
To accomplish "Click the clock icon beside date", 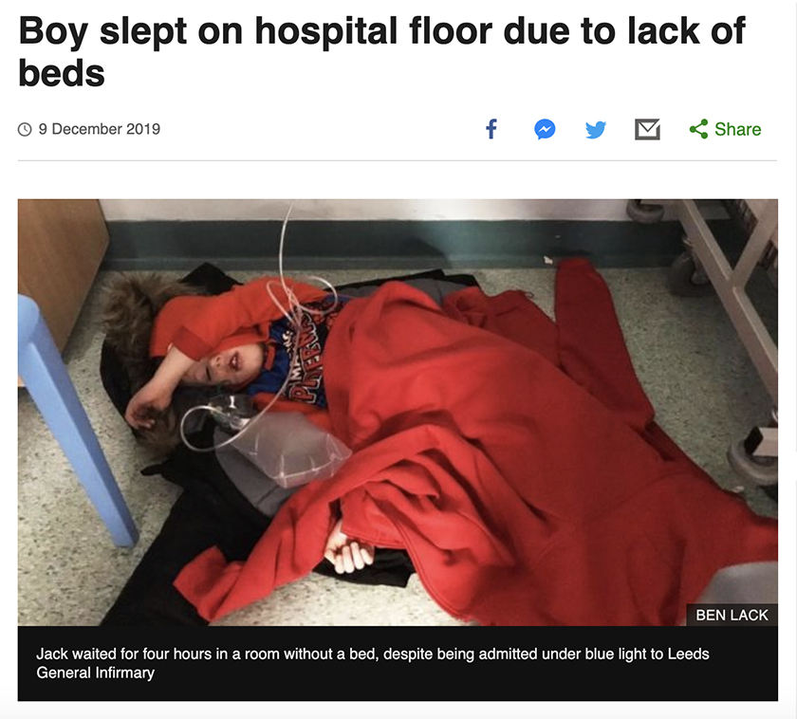I will pos(25,130).
